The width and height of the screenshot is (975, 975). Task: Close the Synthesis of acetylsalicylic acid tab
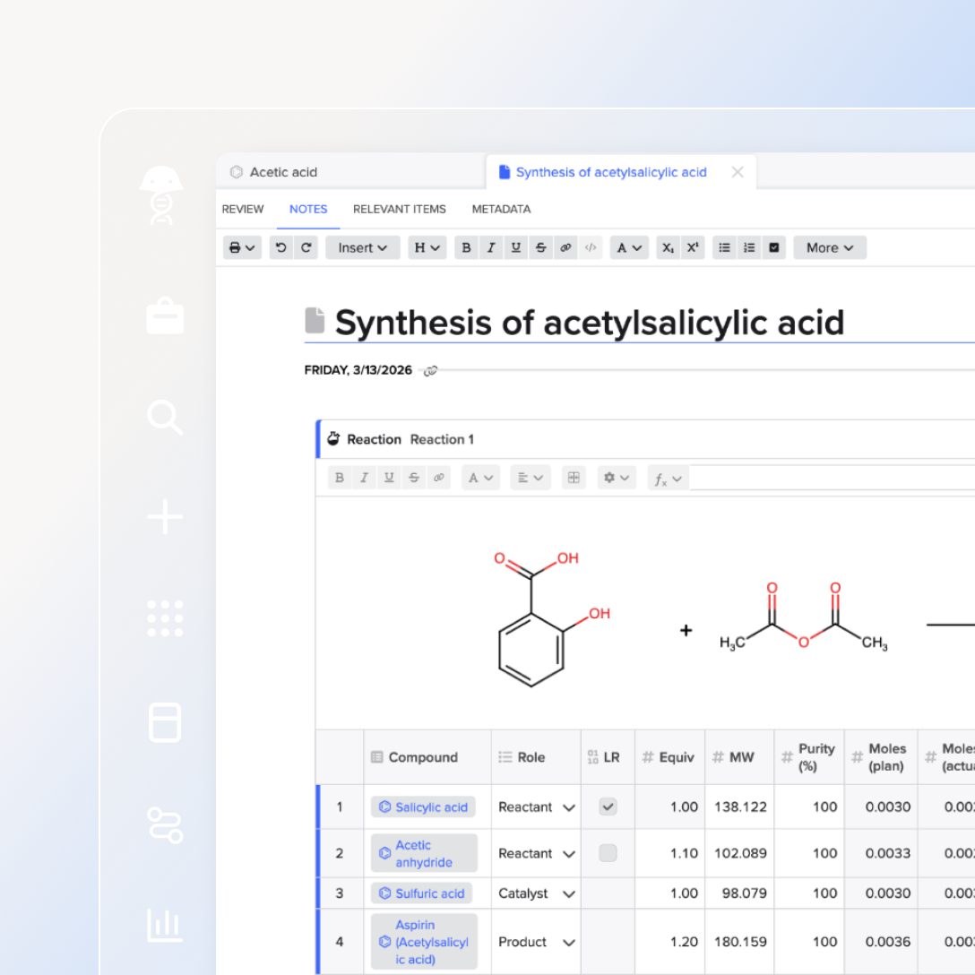click(x=738, y=172)
